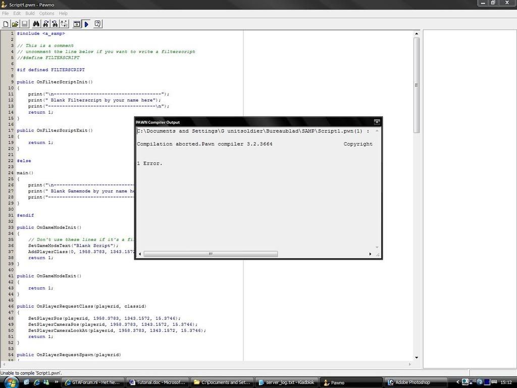Click the Replace text toolbar icon
Screen dimensions: 517x388
pyautogui.click(x=64, y=24)
